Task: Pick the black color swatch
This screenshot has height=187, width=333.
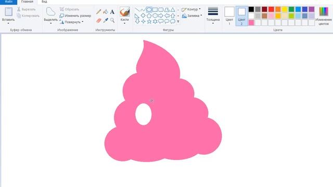Action: 251,9
